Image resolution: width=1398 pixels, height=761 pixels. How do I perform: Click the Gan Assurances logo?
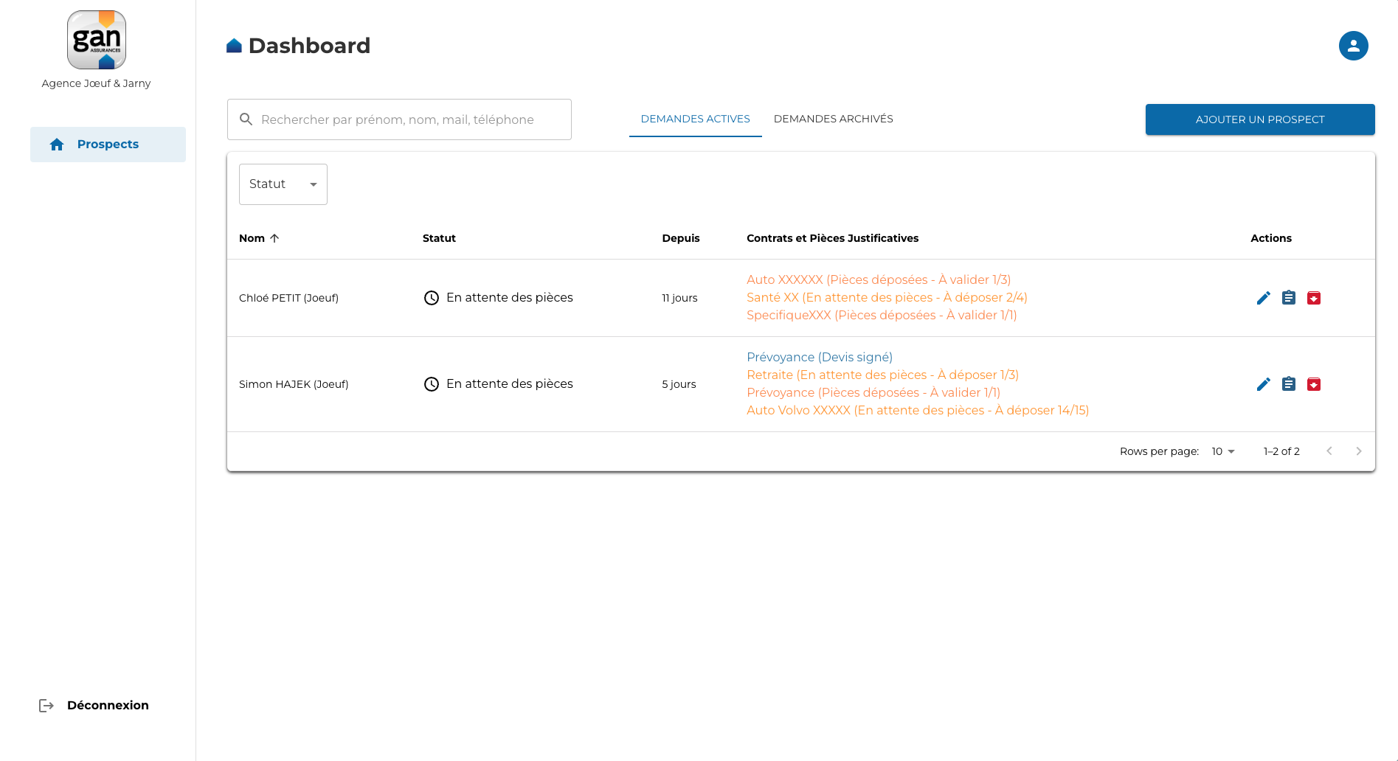(97, 40)
